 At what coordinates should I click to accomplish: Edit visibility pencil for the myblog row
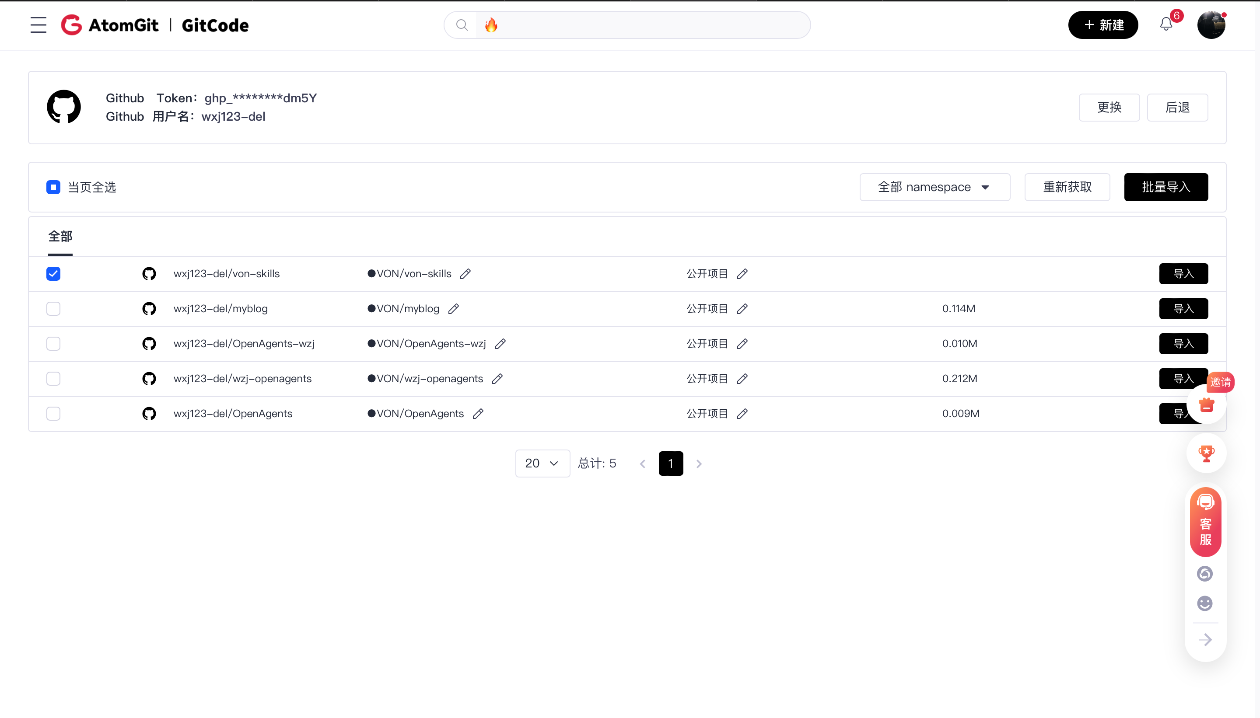pos(742,309)
